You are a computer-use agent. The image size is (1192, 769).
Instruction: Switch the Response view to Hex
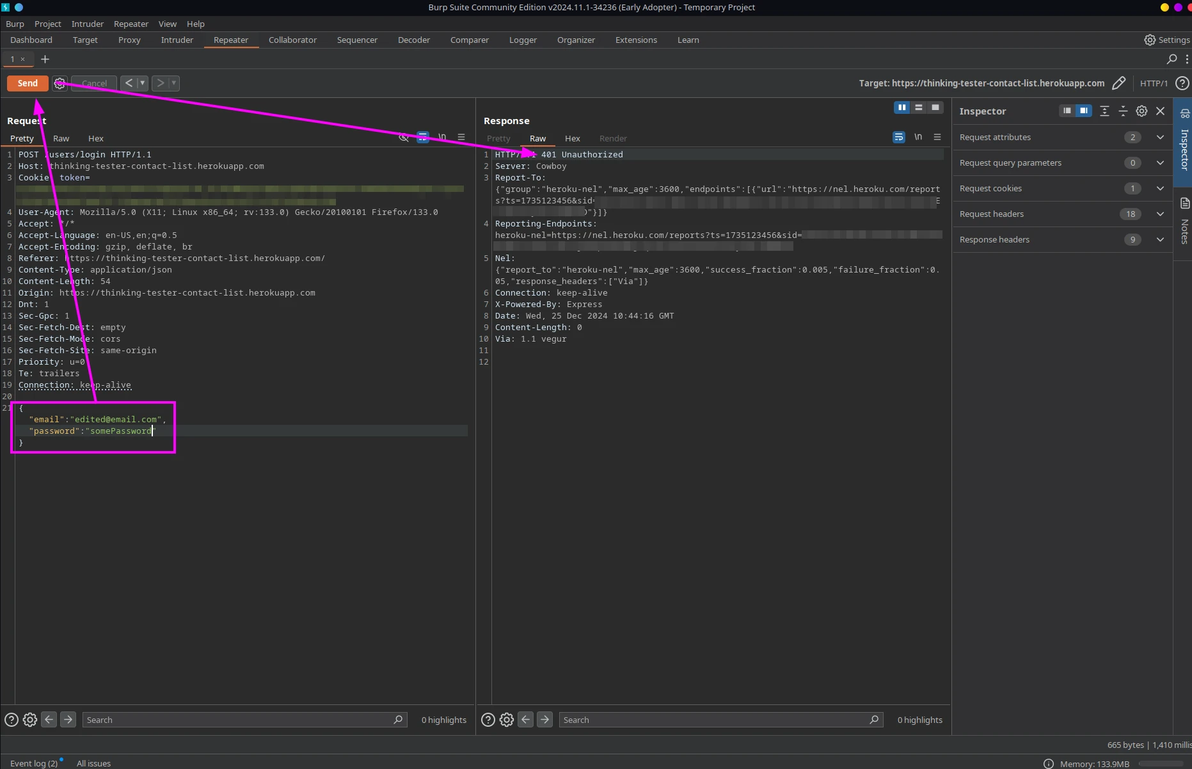point(572,138)
